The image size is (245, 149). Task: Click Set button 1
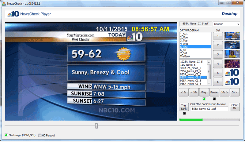[x=218, y=36]
